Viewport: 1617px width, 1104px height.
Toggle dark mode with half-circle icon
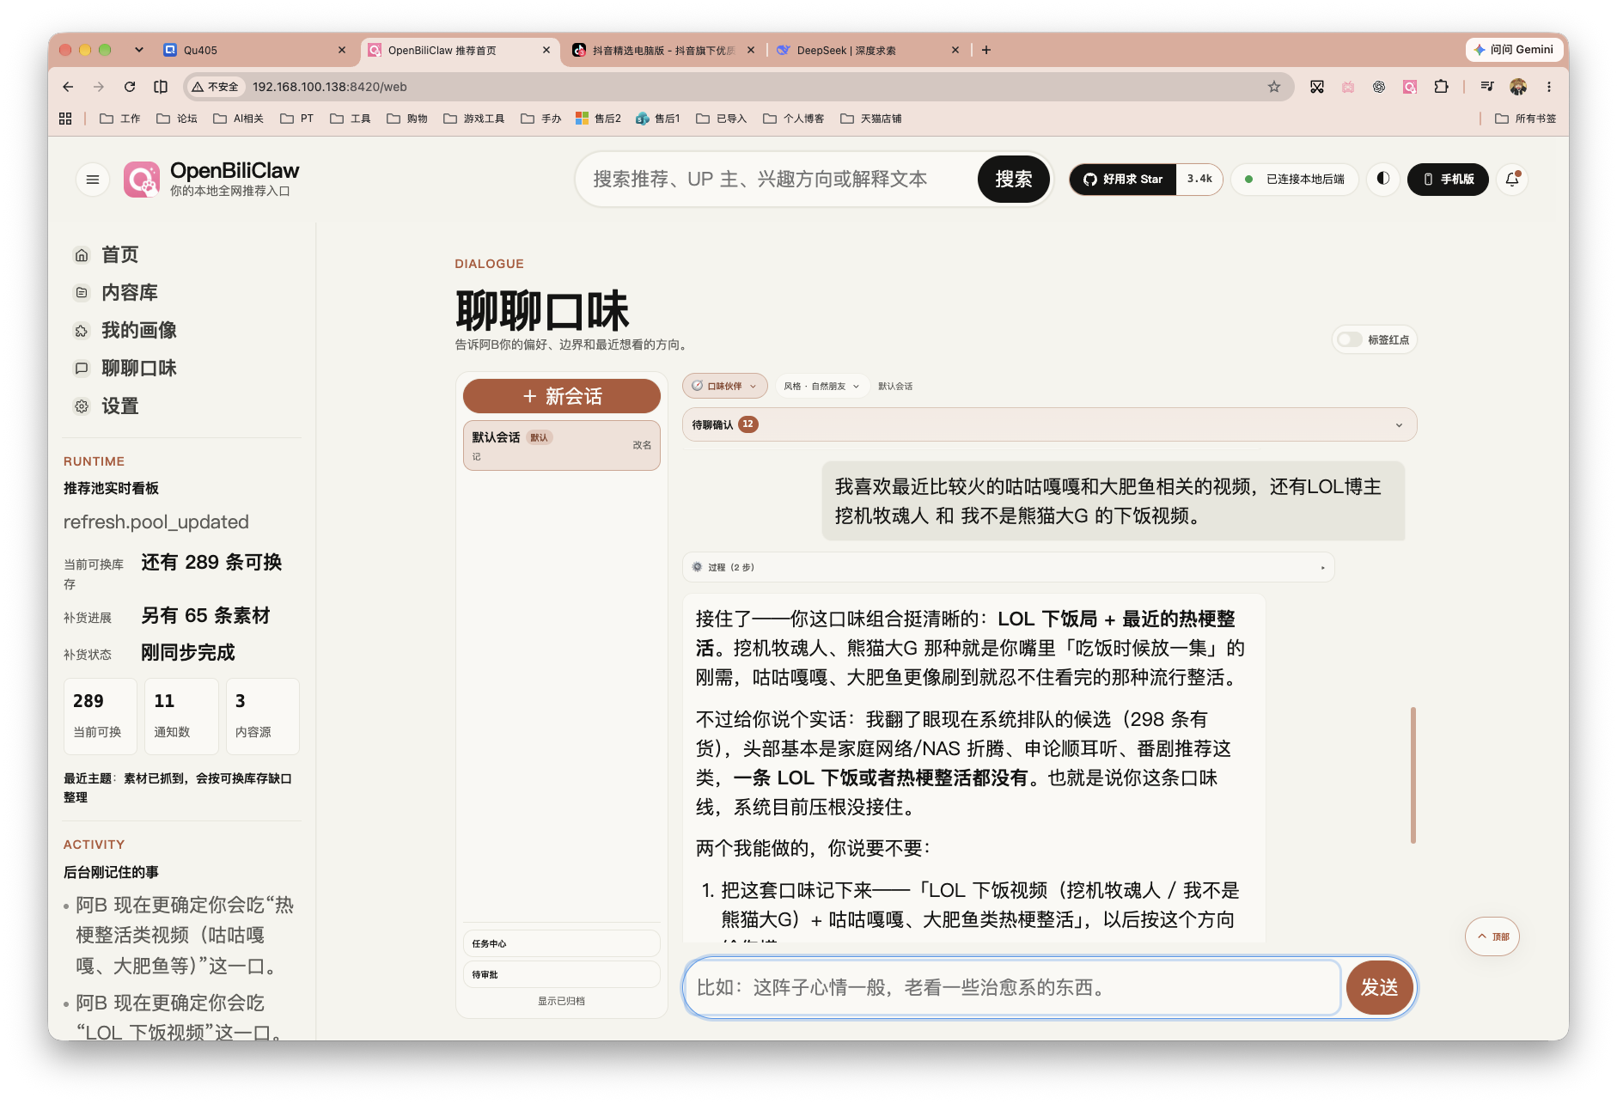tap(1383, 179)
